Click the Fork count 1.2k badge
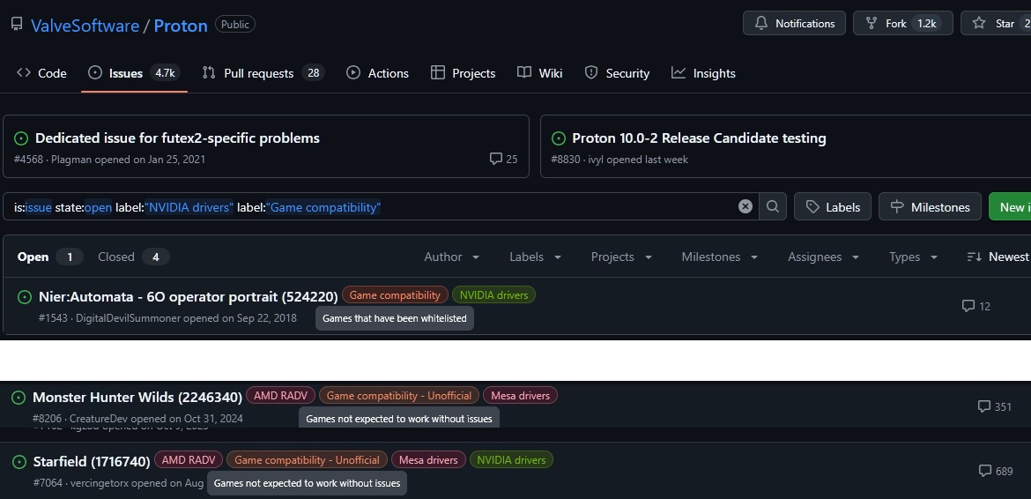 926,24
